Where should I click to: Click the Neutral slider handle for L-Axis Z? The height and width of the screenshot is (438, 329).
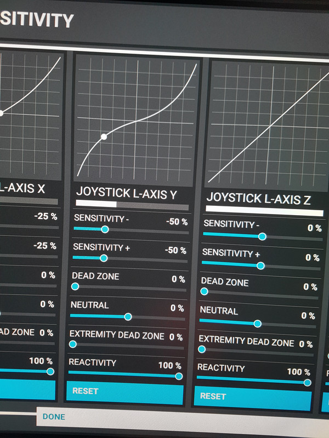[x=257, y=324]
